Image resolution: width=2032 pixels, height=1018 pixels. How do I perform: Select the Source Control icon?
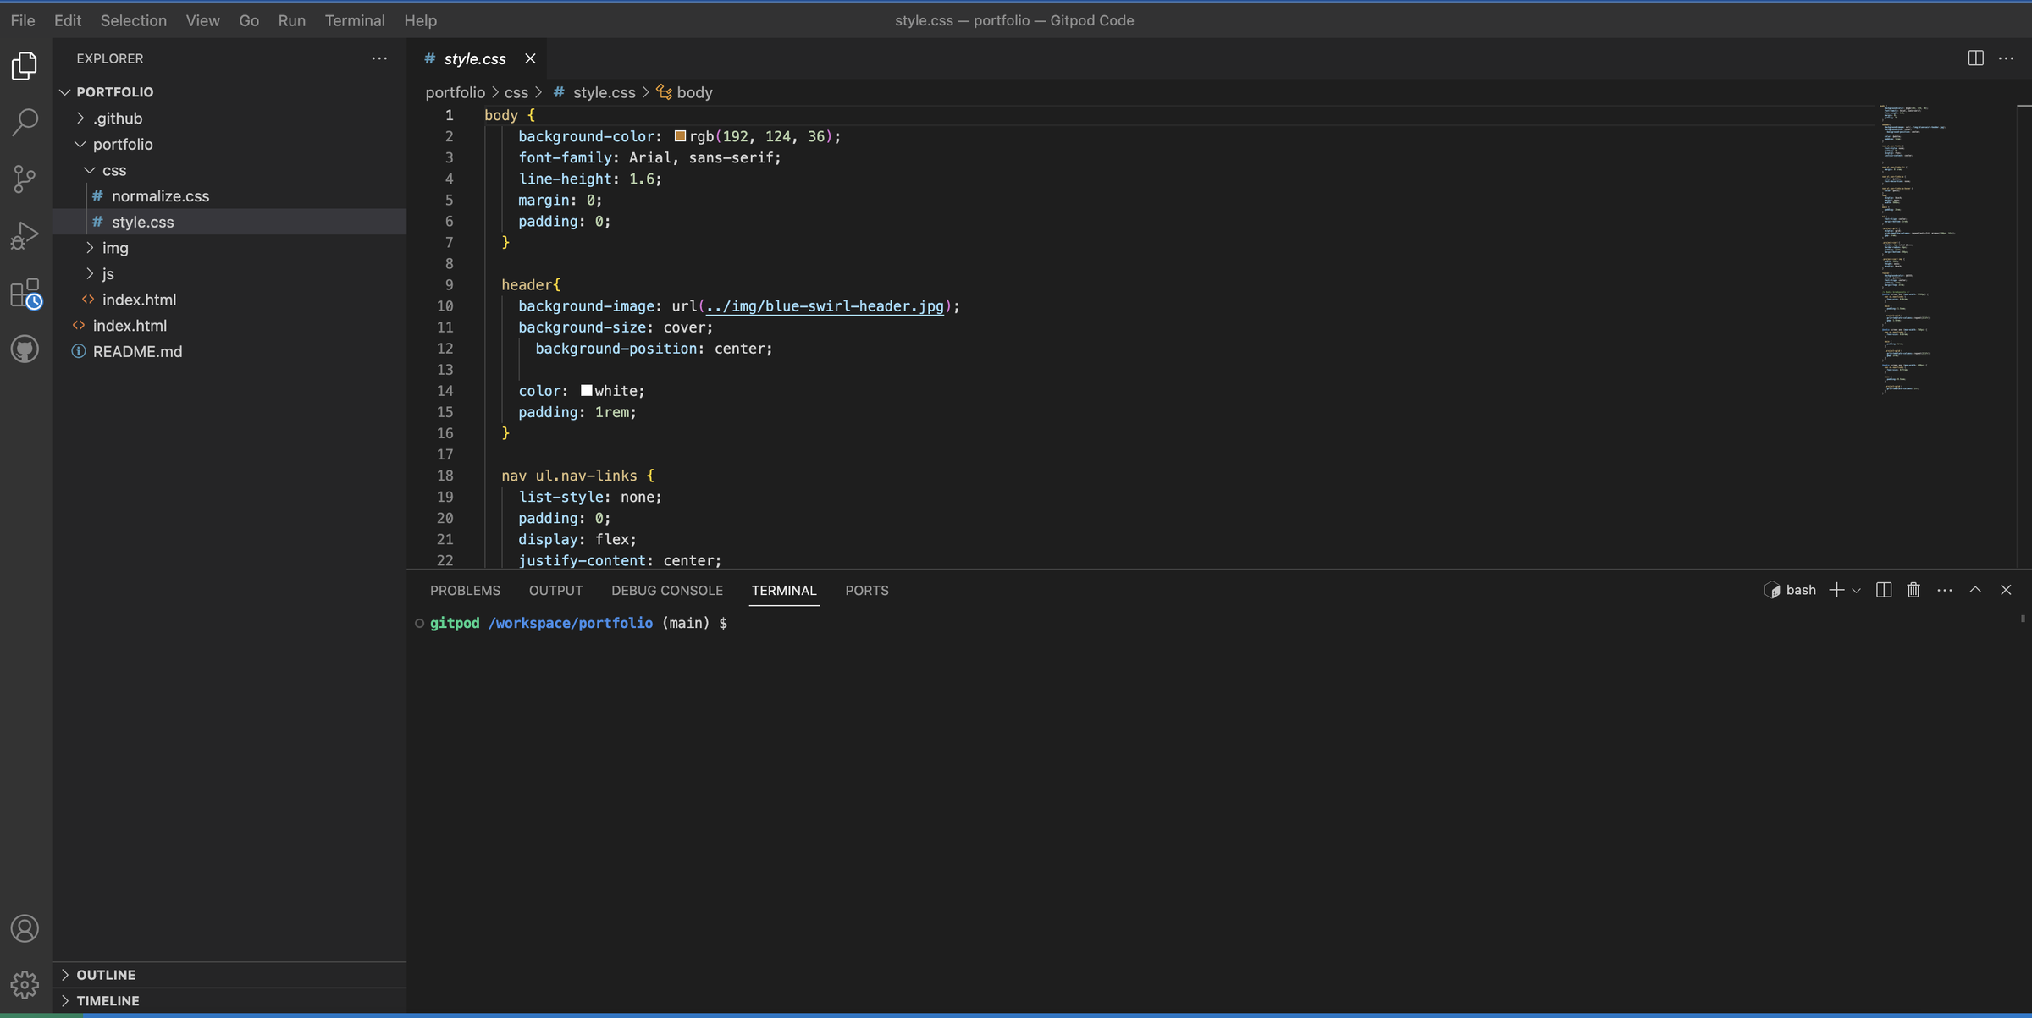pos(25,179)
